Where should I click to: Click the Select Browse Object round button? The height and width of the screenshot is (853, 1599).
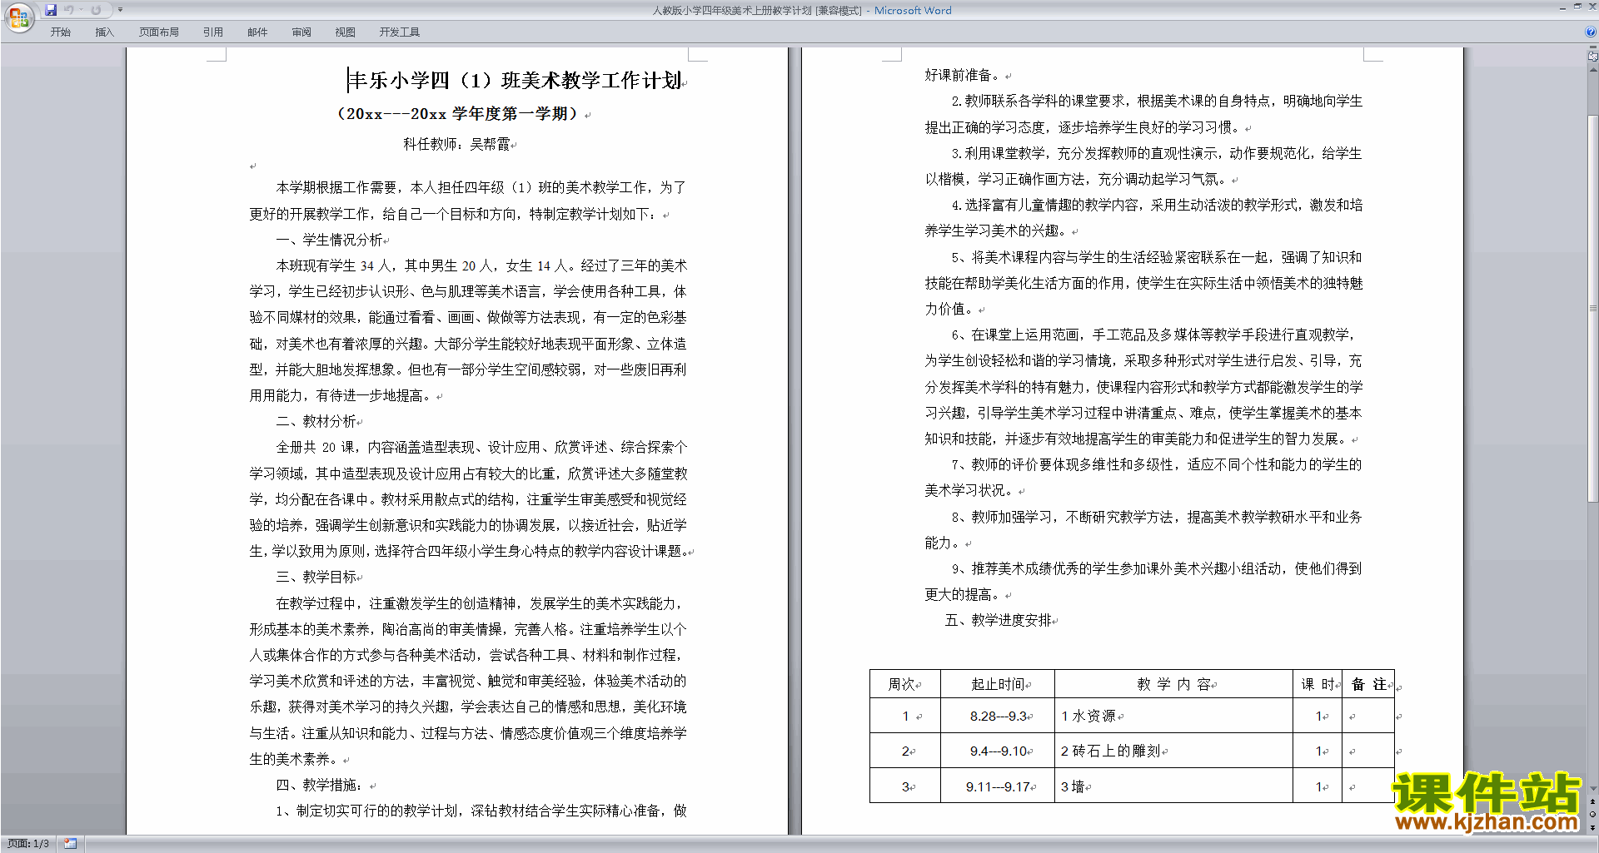pyautogui.click(x=1593, y=814)
